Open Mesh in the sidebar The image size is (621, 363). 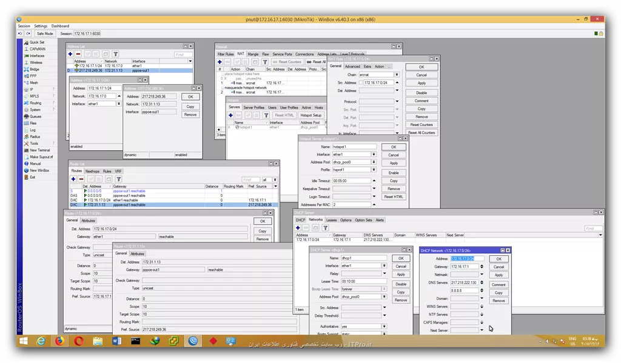34,83
